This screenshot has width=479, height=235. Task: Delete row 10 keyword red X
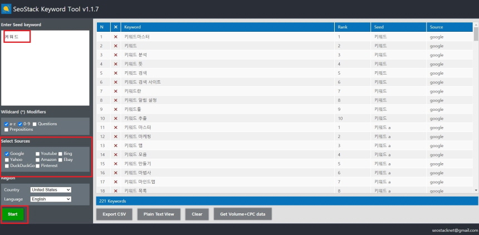pos(115,119)
